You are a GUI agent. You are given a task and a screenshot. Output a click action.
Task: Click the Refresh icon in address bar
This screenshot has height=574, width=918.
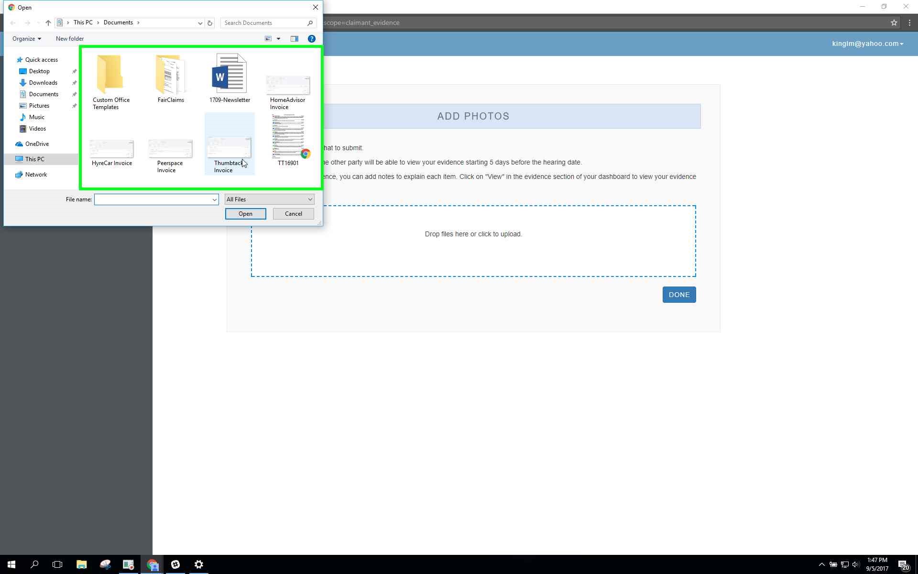[x=210, y=23]
